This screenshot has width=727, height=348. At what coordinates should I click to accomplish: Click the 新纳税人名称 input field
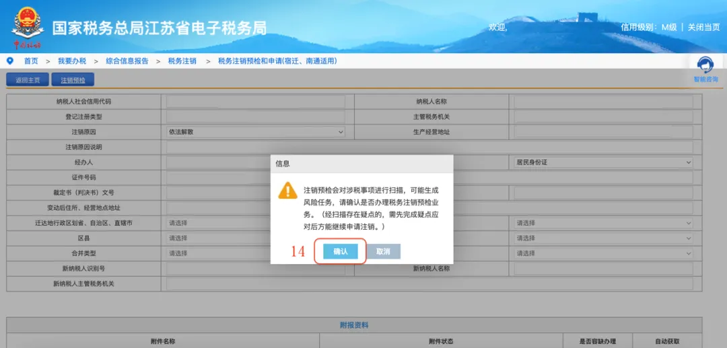[603, 269]
